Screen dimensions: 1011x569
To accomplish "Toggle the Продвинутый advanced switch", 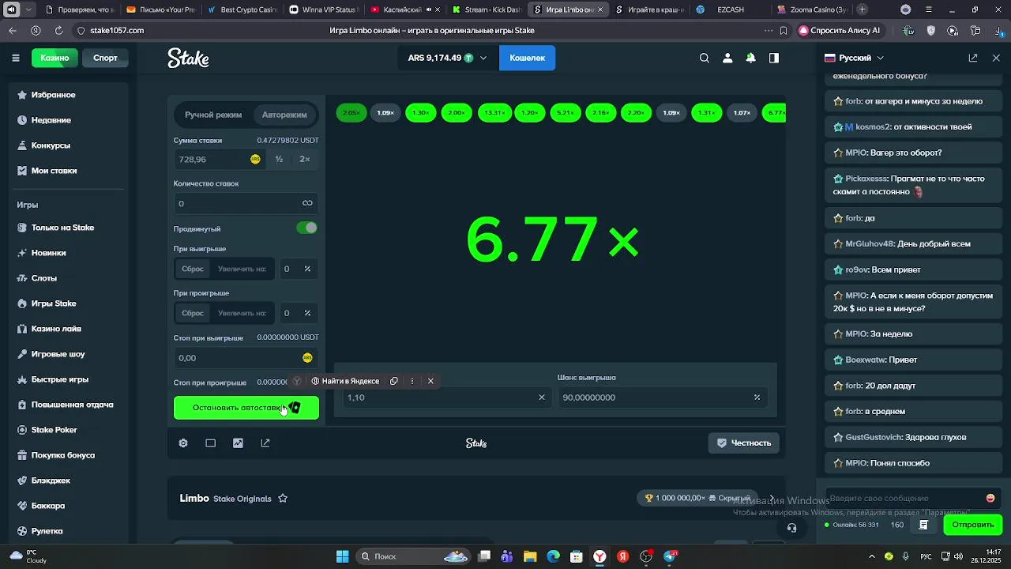I will pyautogui.click(x=306, y=228).
